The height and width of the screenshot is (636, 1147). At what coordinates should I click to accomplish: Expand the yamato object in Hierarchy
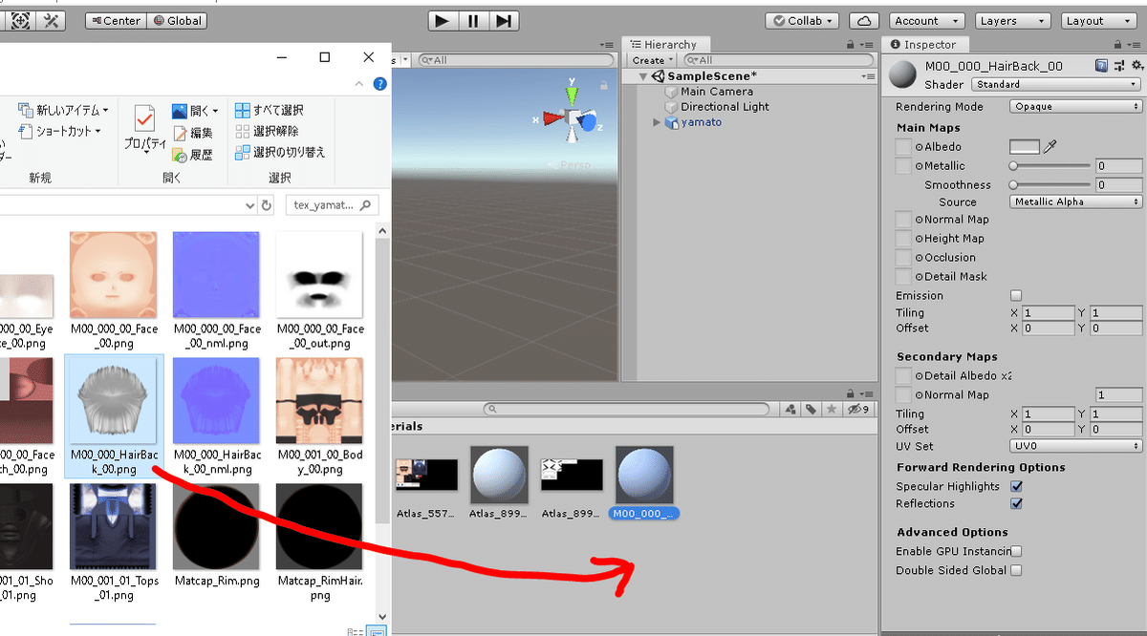[x=657, y=122]
